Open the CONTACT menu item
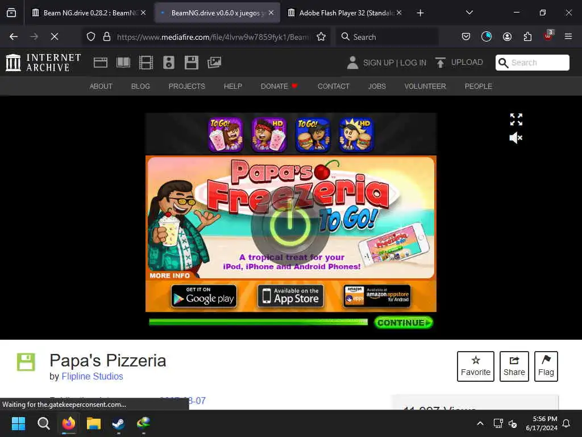 click(x=333, y=86)
